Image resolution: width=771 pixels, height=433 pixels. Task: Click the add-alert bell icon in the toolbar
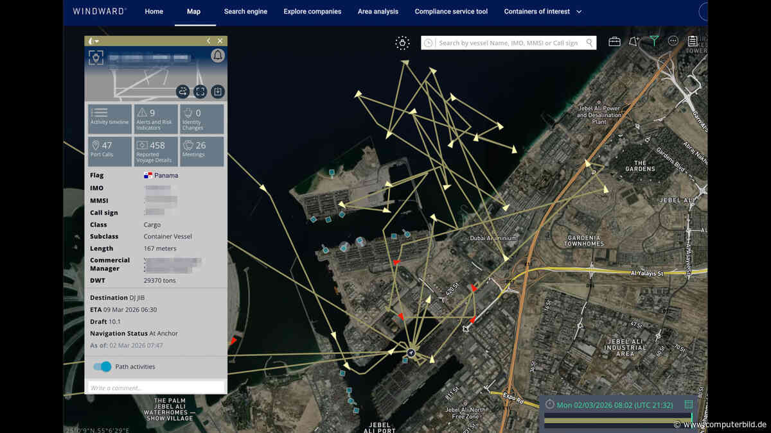634,42
